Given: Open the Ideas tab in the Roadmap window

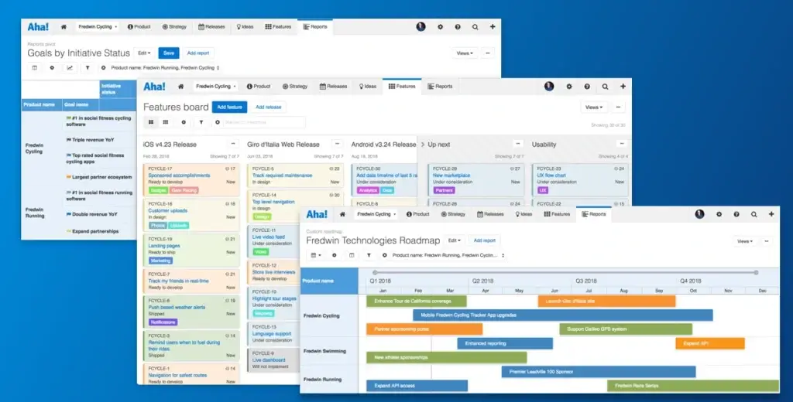Looking at the screenshot, I should 524,214.
